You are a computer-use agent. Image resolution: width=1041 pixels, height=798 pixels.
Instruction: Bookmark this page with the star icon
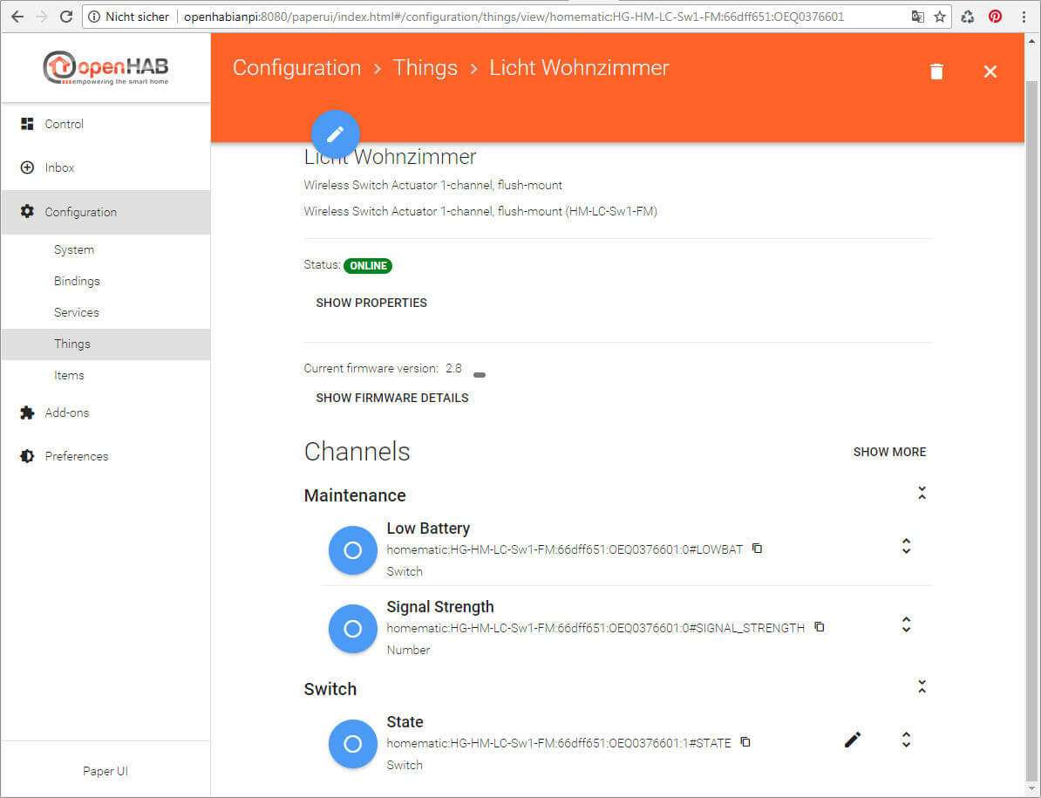tap(939, 17)
